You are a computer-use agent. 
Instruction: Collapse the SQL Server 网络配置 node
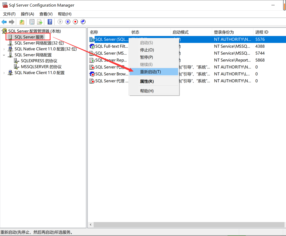[x=4, y=55]
